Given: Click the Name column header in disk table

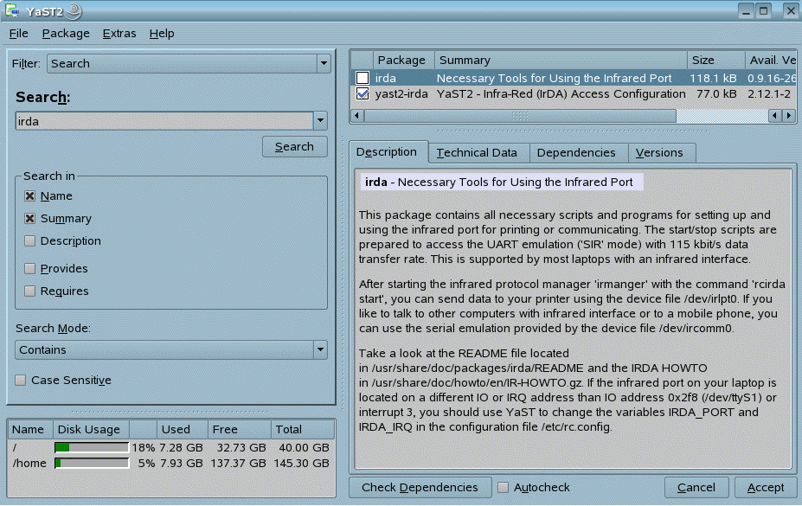Looking at the screenshot, I should click(30, 429).
